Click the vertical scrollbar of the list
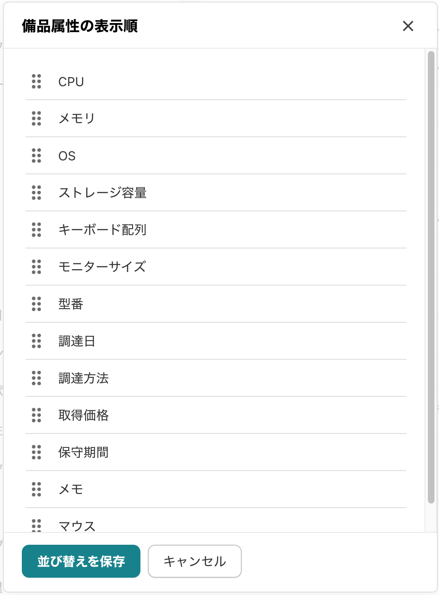This screenshot has width=439, height=595. (x=431, y=277)
